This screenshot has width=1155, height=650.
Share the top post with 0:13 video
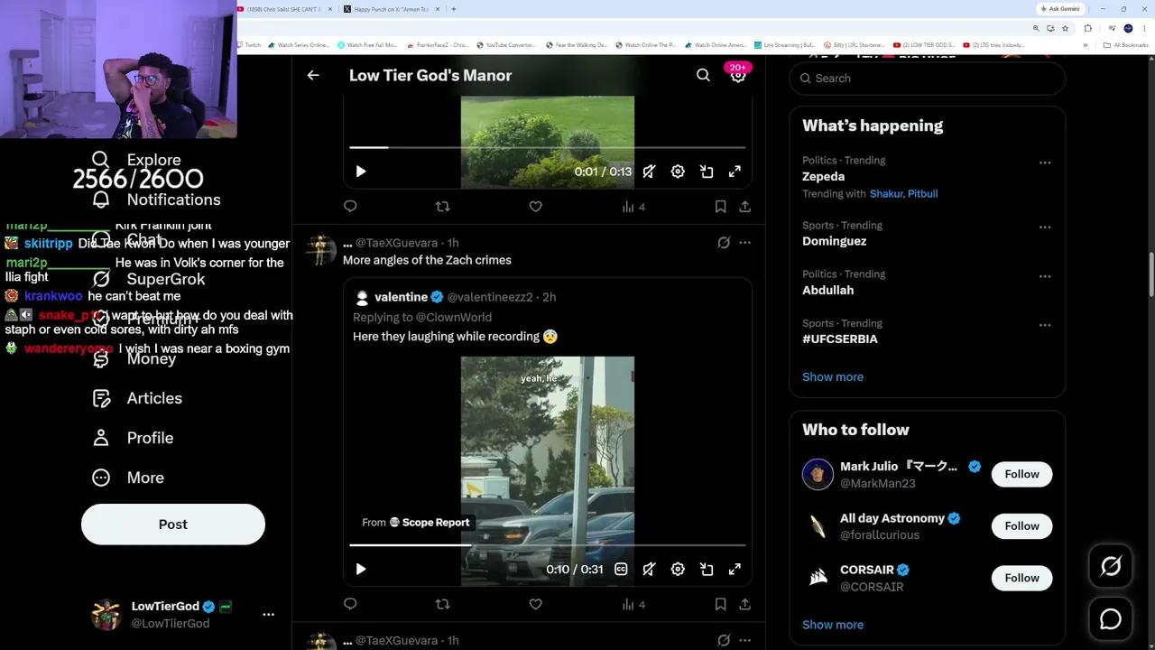(744, 207)
